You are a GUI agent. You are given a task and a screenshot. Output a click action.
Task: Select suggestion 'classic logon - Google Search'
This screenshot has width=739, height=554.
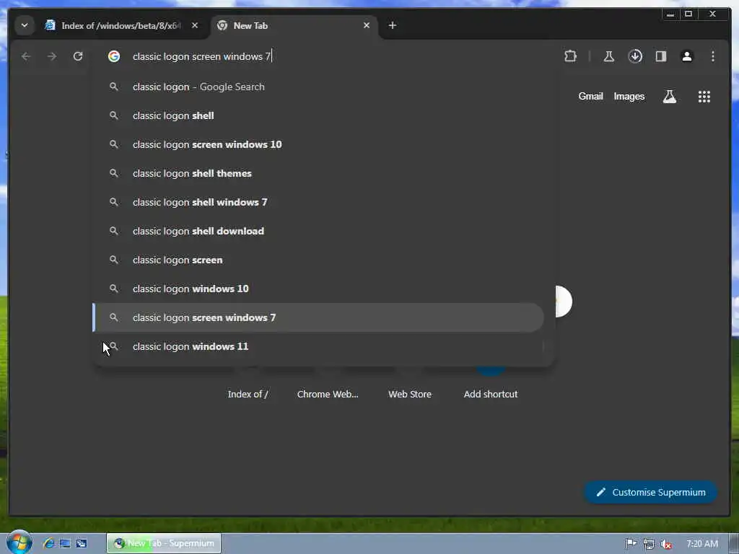[318, 87]
